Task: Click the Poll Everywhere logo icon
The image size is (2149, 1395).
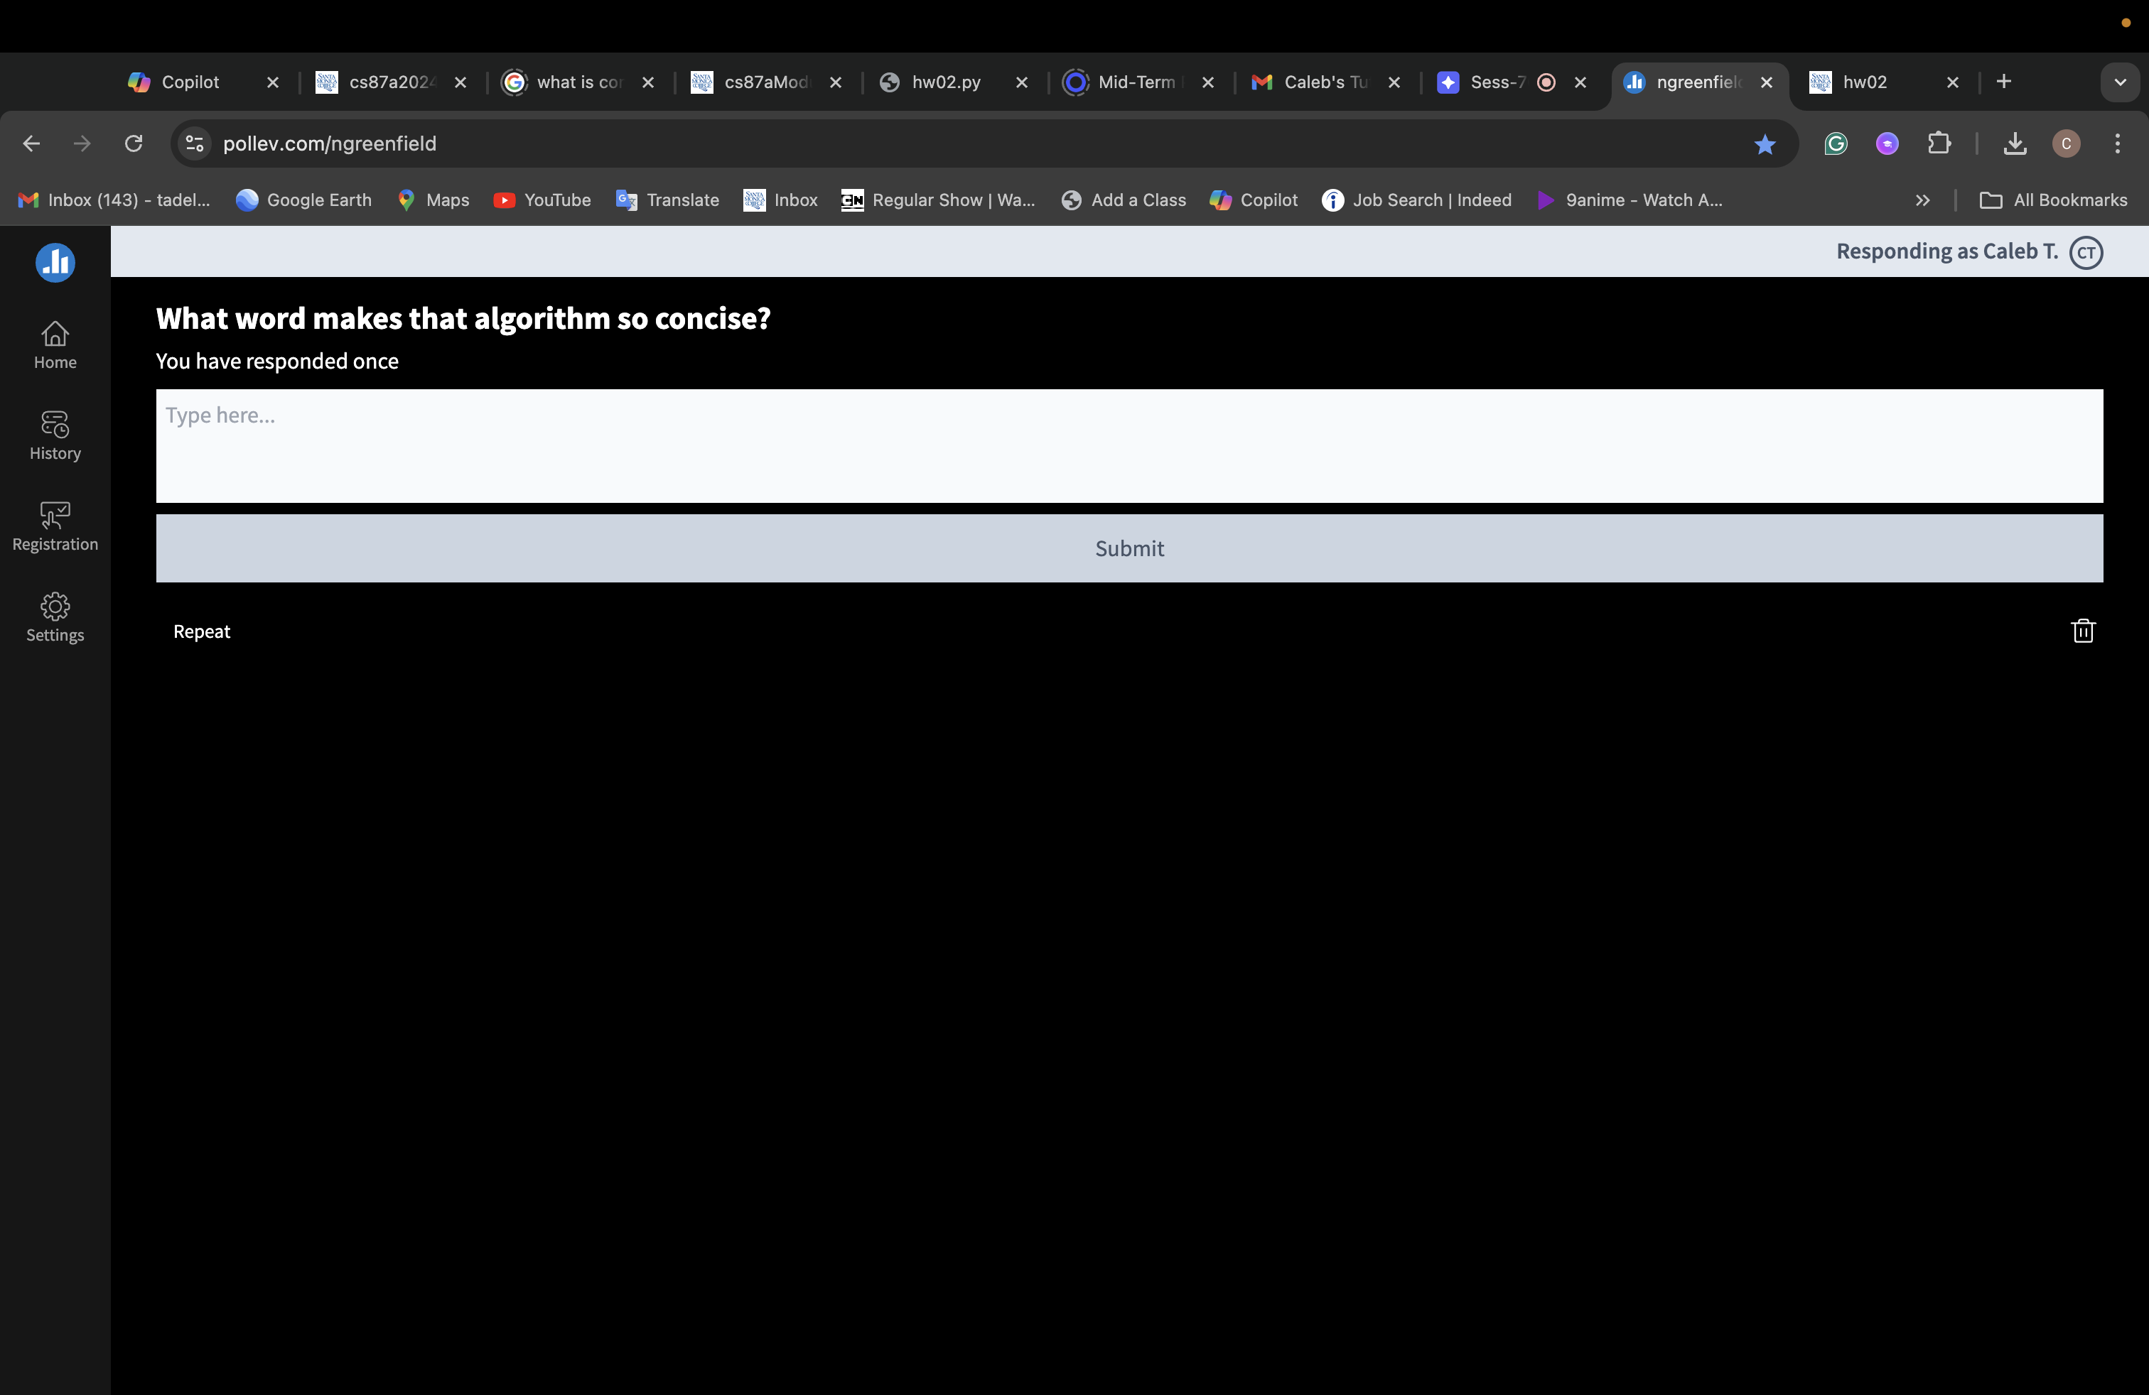Action: click(55, 263)
